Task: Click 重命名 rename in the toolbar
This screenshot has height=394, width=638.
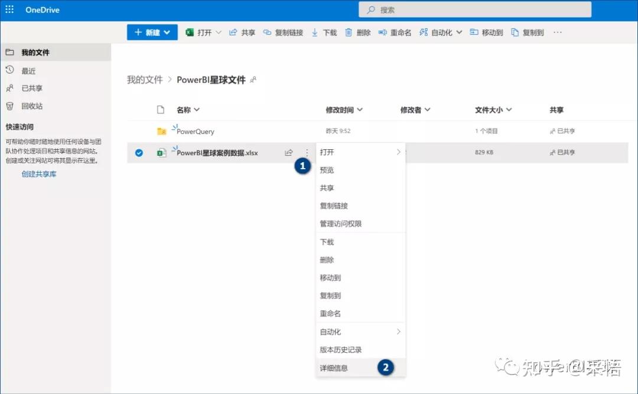Action: click(395, 32)
